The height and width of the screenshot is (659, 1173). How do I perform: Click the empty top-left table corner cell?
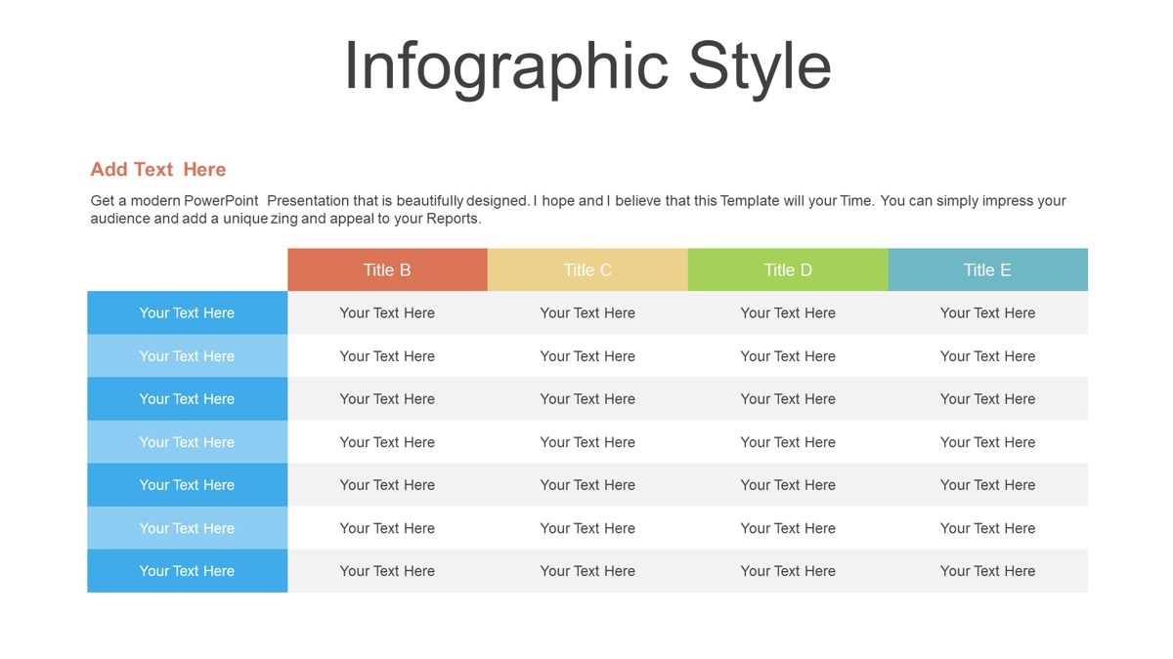coord(188,269)
